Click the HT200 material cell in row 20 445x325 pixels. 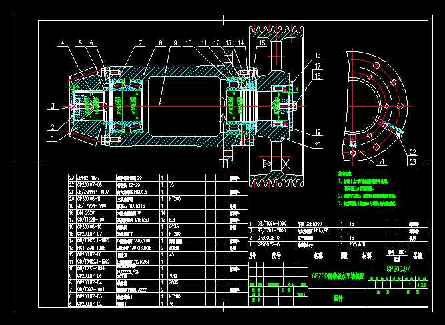tap(175, 199)
